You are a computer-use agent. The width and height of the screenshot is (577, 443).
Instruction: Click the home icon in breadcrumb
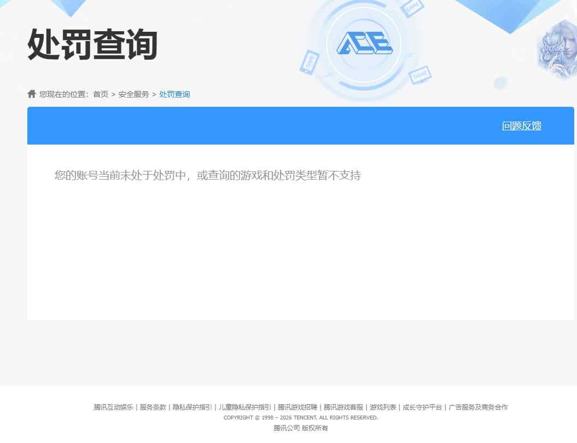32,94
